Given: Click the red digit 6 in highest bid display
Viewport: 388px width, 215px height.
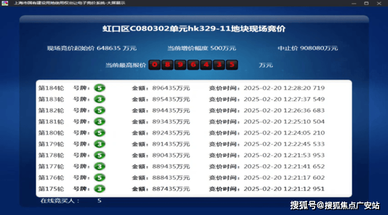Looking at the screenshot, I should [x=193, y=65].
